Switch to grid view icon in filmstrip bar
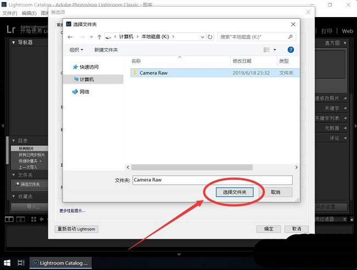The image size is (357, 270). pos(34,219)
